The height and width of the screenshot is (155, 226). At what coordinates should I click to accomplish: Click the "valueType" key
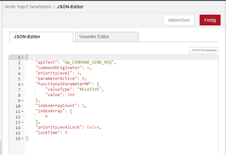(x=59, y=89)
